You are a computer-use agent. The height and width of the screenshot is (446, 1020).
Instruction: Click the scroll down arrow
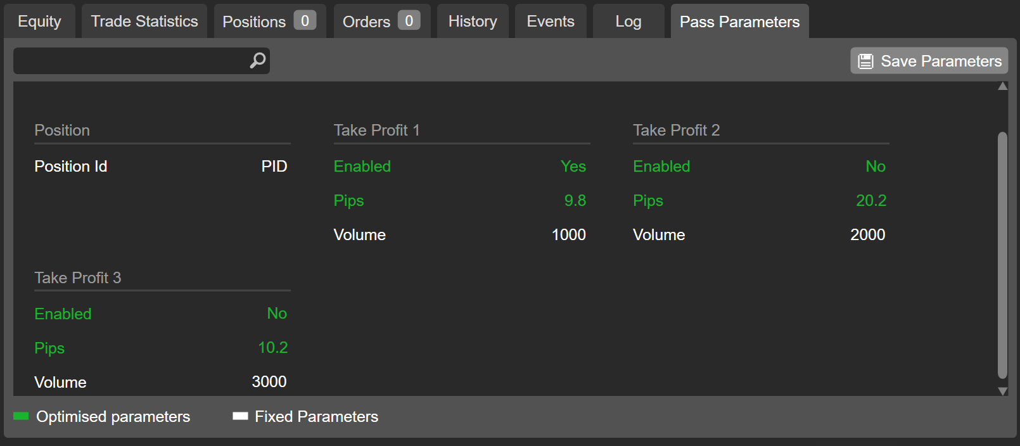click(1002, 391)
